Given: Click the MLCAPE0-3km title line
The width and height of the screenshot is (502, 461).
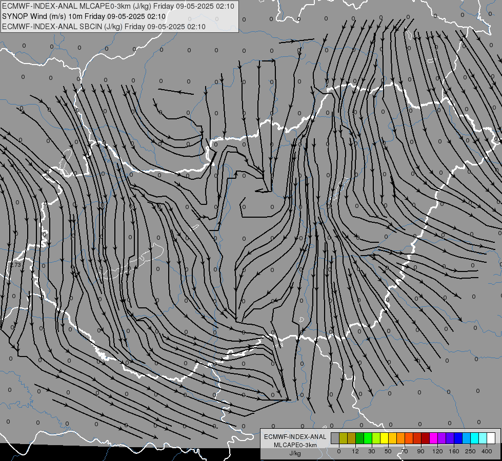Looking at the screenshot, I should pyautogui.click(x=118, y=6).
